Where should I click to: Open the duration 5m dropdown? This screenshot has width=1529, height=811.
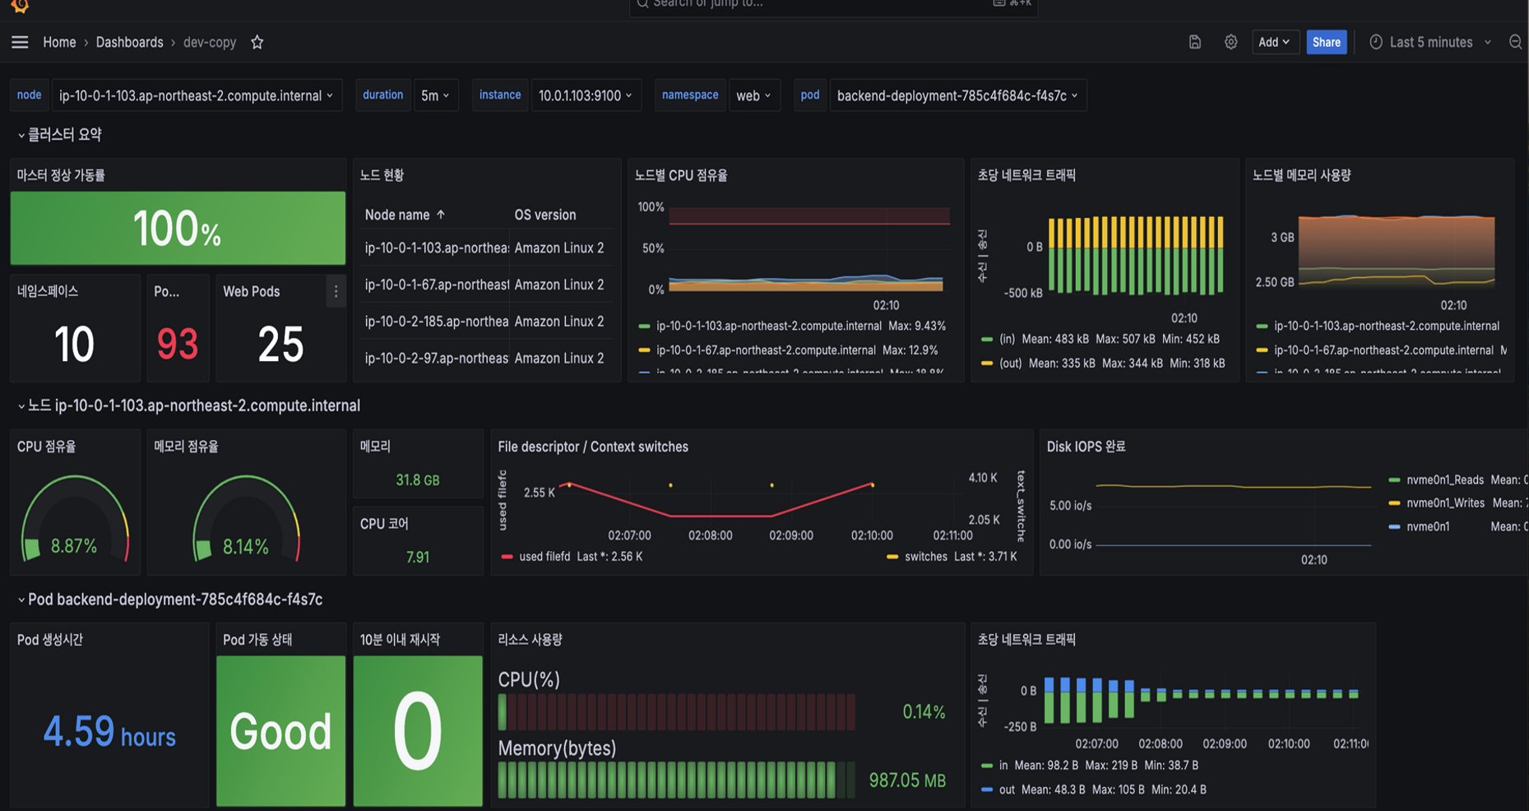[435, 95]
